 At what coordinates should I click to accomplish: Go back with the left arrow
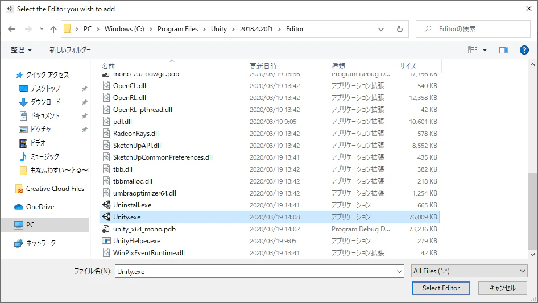(11, 29)
